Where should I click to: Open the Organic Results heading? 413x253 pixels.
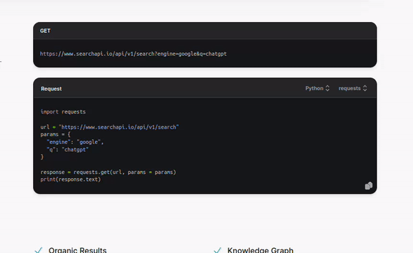click(x=77, y=250)
